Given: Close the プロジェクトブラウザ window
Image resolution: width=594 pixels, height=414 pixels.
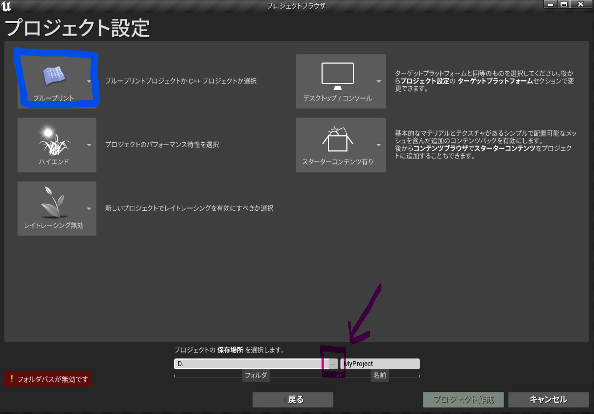Looking at the screenshot, I should click(x=581, y=4).
